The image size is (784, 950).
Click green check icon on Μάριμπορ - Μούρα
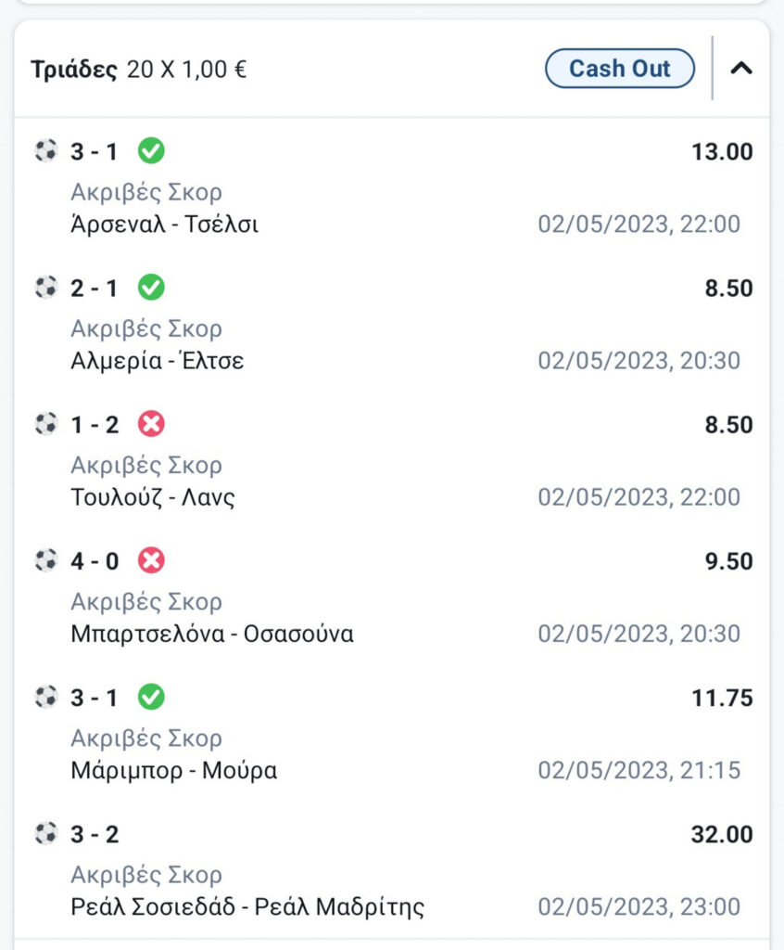click(x=151, y=697)
